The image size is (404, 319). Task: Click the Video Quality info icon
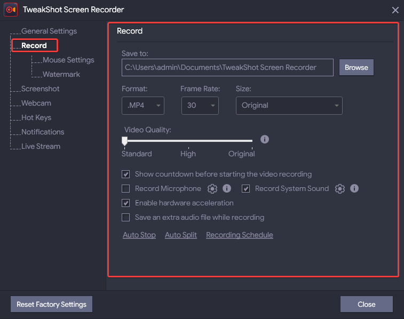[x=265, y=139]
